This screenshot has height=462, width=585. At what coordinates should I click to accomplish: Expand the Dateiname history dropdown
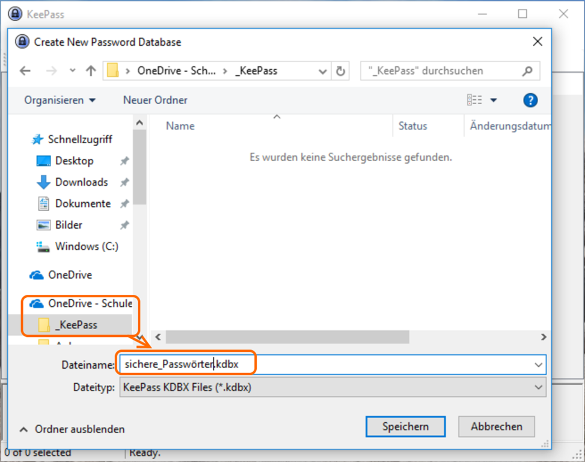(x=538, y=365)
